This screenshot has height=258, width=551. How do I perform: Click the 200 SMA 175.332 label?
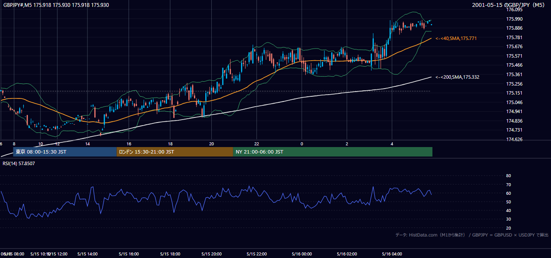(457, 77)
